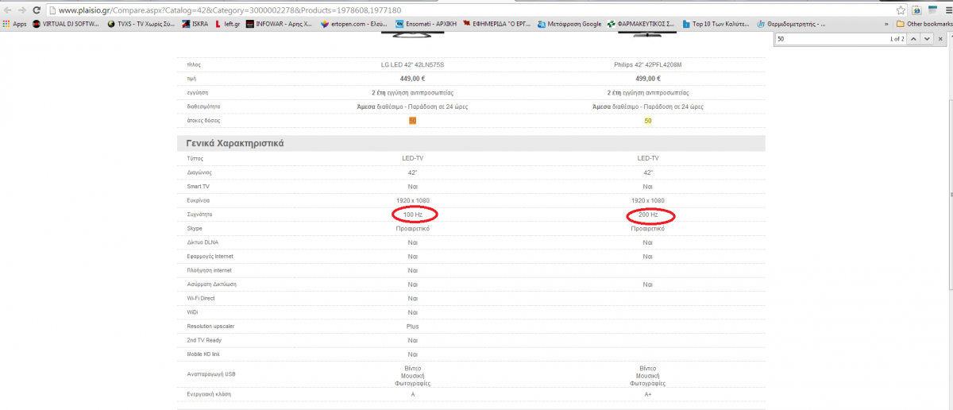Jump to previous find result
The image size is (953, 410).
tap(915, 38)
